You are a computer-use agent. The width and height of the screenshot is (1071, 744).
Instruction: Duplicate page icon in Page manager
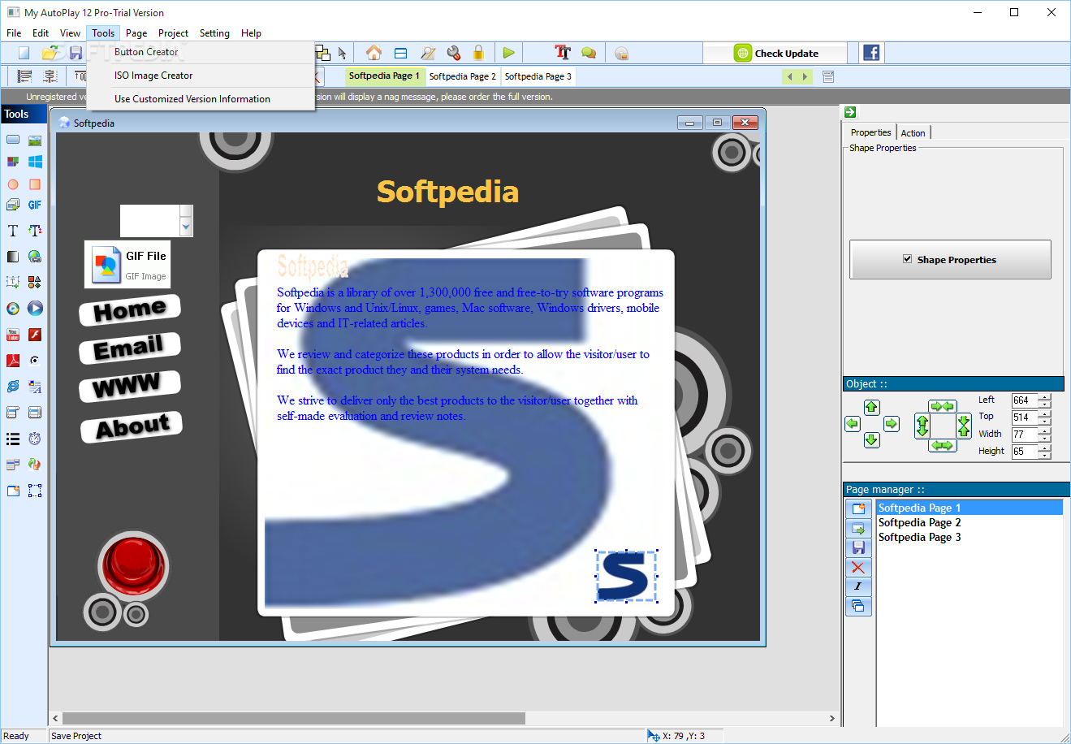pyautogui.click(x=858, y=606)
